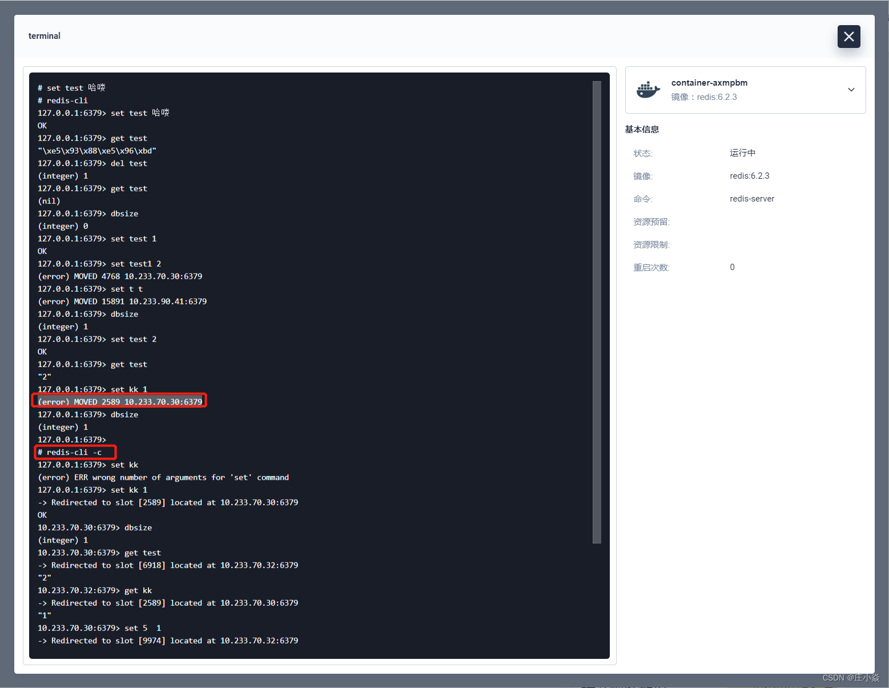Viewport: 889px width, 688px height.
Task: Click the '10.233.70.30:6379> set 5 1' line
Action: coord(99,628)
